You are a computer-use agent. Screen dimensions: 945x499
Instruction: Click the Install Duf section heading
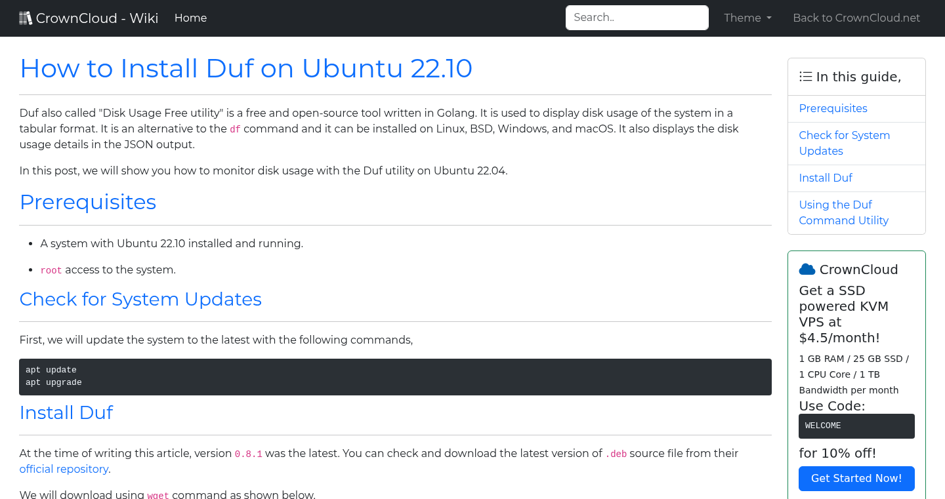point(66,412)
